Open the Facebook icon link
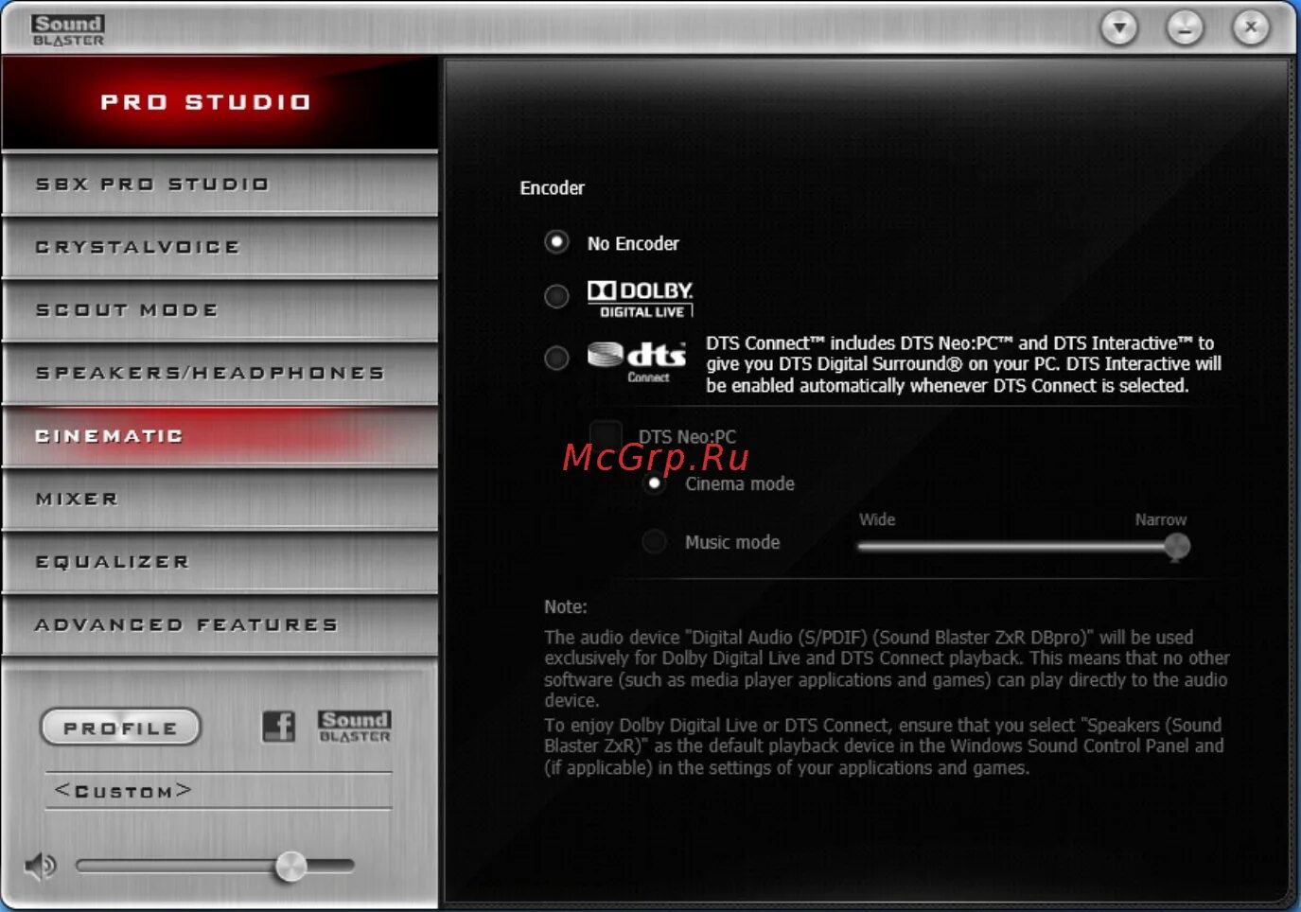The width and height of the screenshot is (1301, 912). (278, 727)
